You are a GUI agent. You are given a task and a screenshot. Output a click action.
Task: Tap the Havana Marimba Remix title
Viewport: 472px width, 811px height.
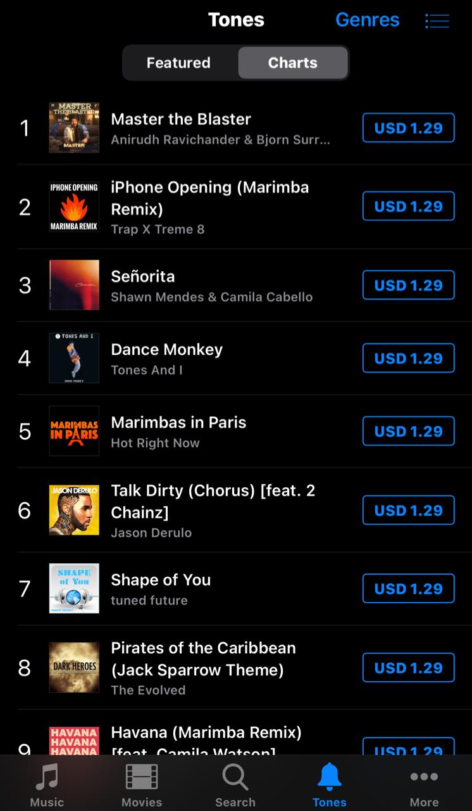coord(206,733)
